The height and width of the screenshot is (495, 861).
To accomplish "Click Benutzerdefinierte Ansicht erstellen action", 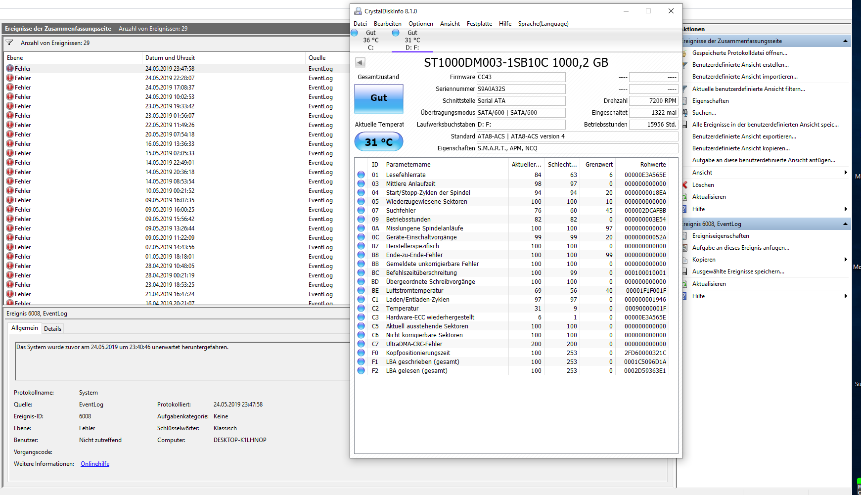I will pos(740,65).
